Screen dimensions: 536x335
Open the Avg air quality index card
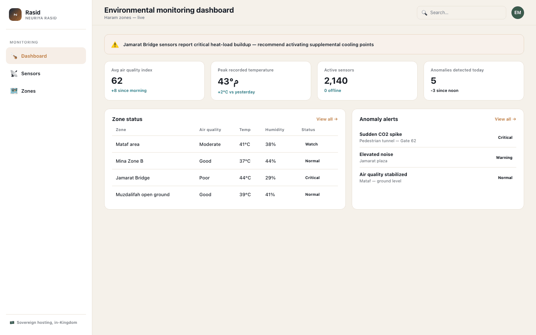point(154,81)
